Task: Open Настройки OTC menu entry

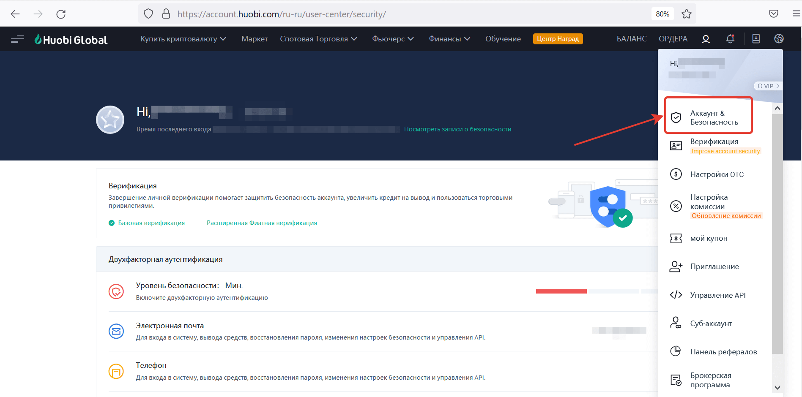Action: tap(717, 174)
